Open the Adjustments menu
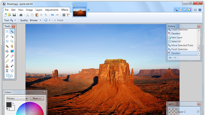 tap(52, 10)
